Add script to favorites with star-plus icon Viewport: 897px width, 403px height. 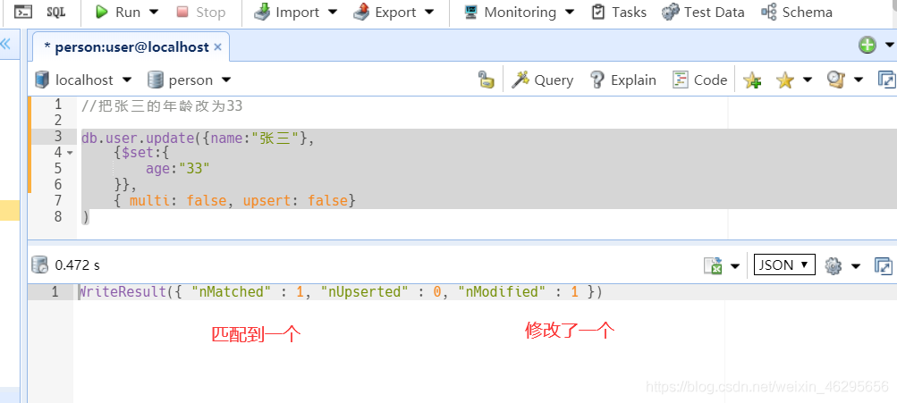[x=752, y=80]
